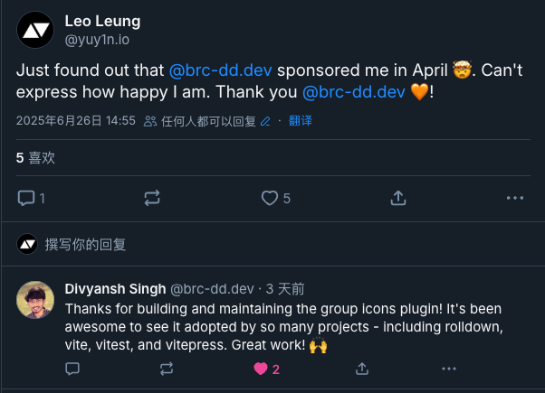Open Divyansh Singh's profile photo
Viewport: 545px width, 393px height.
(x=35, y=300)
